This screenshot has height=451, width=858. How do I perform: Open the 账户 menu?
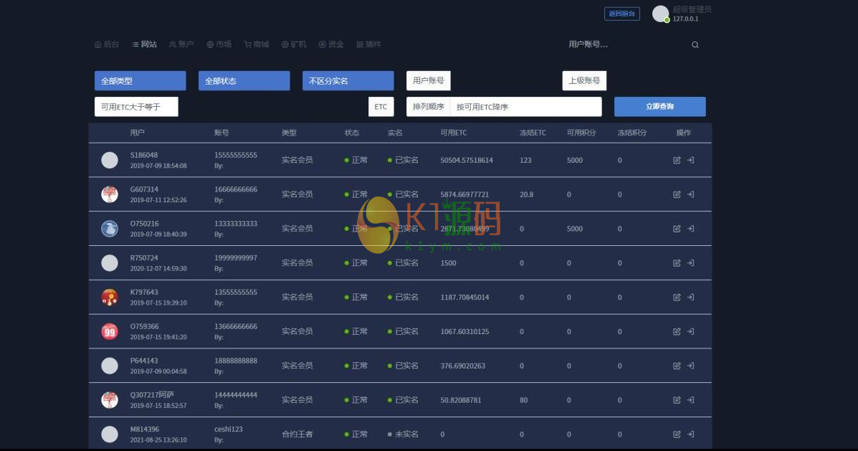(181, 44)
